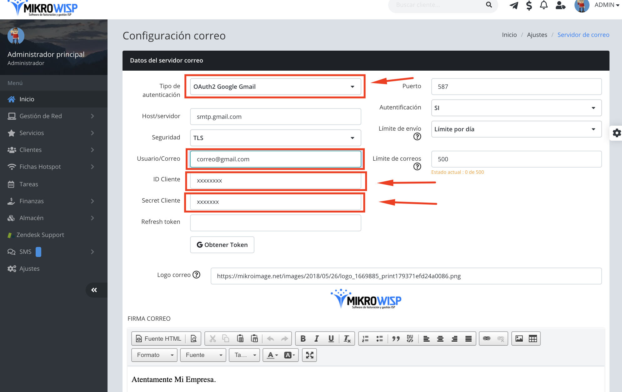
Task: Open Límite por día dropdown
Action: [x=516, y=129]
